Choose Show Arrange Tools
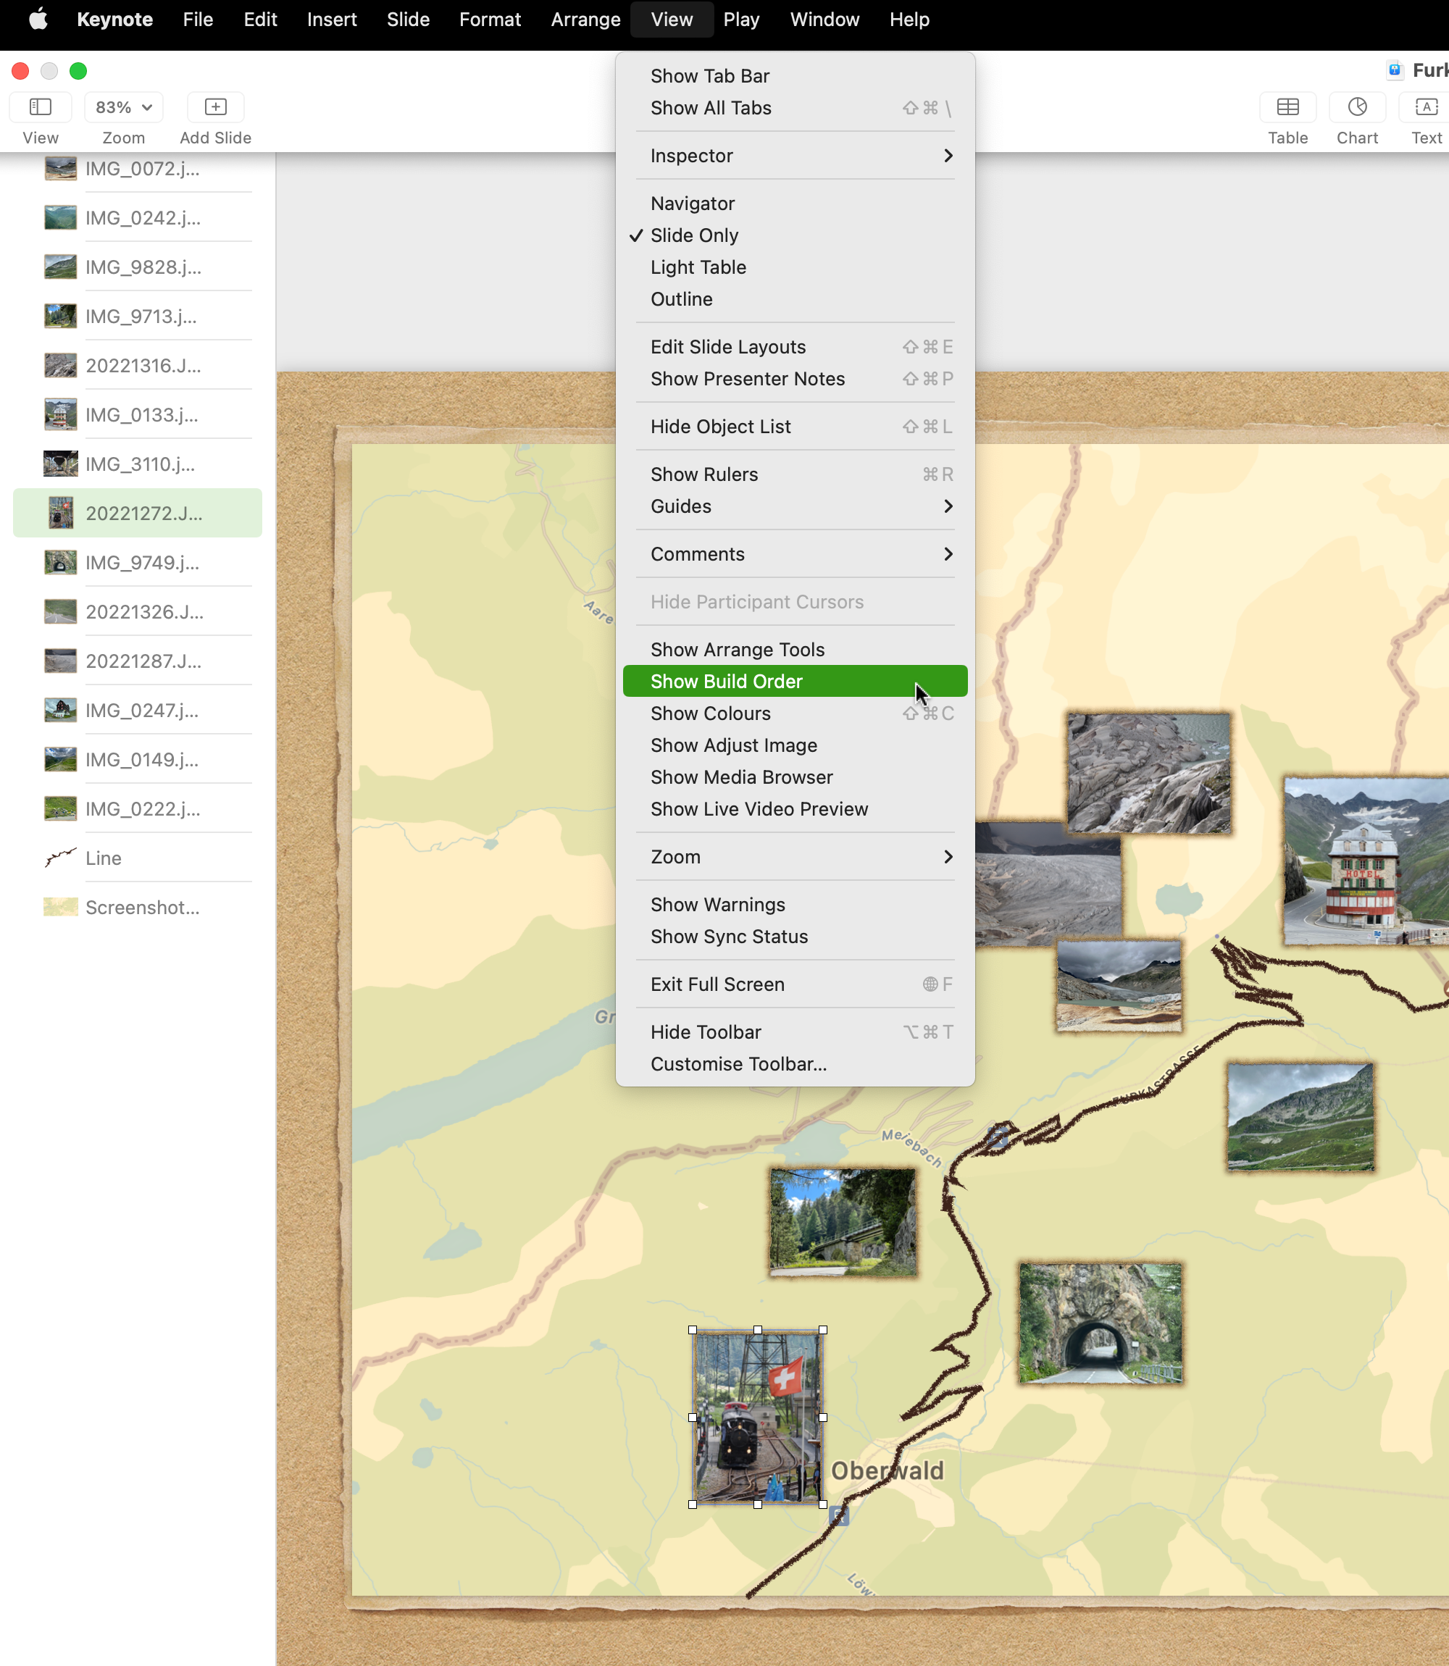1449x1666 pixels. [x=795, y=650]
